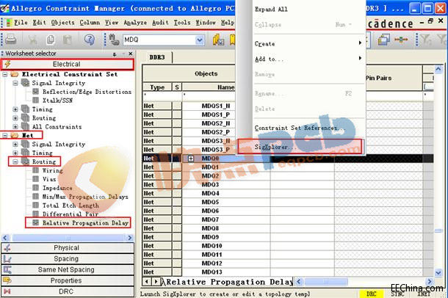Expand Routing under Electrical Constraint Set
448x298 pixels.
point(15,118)
